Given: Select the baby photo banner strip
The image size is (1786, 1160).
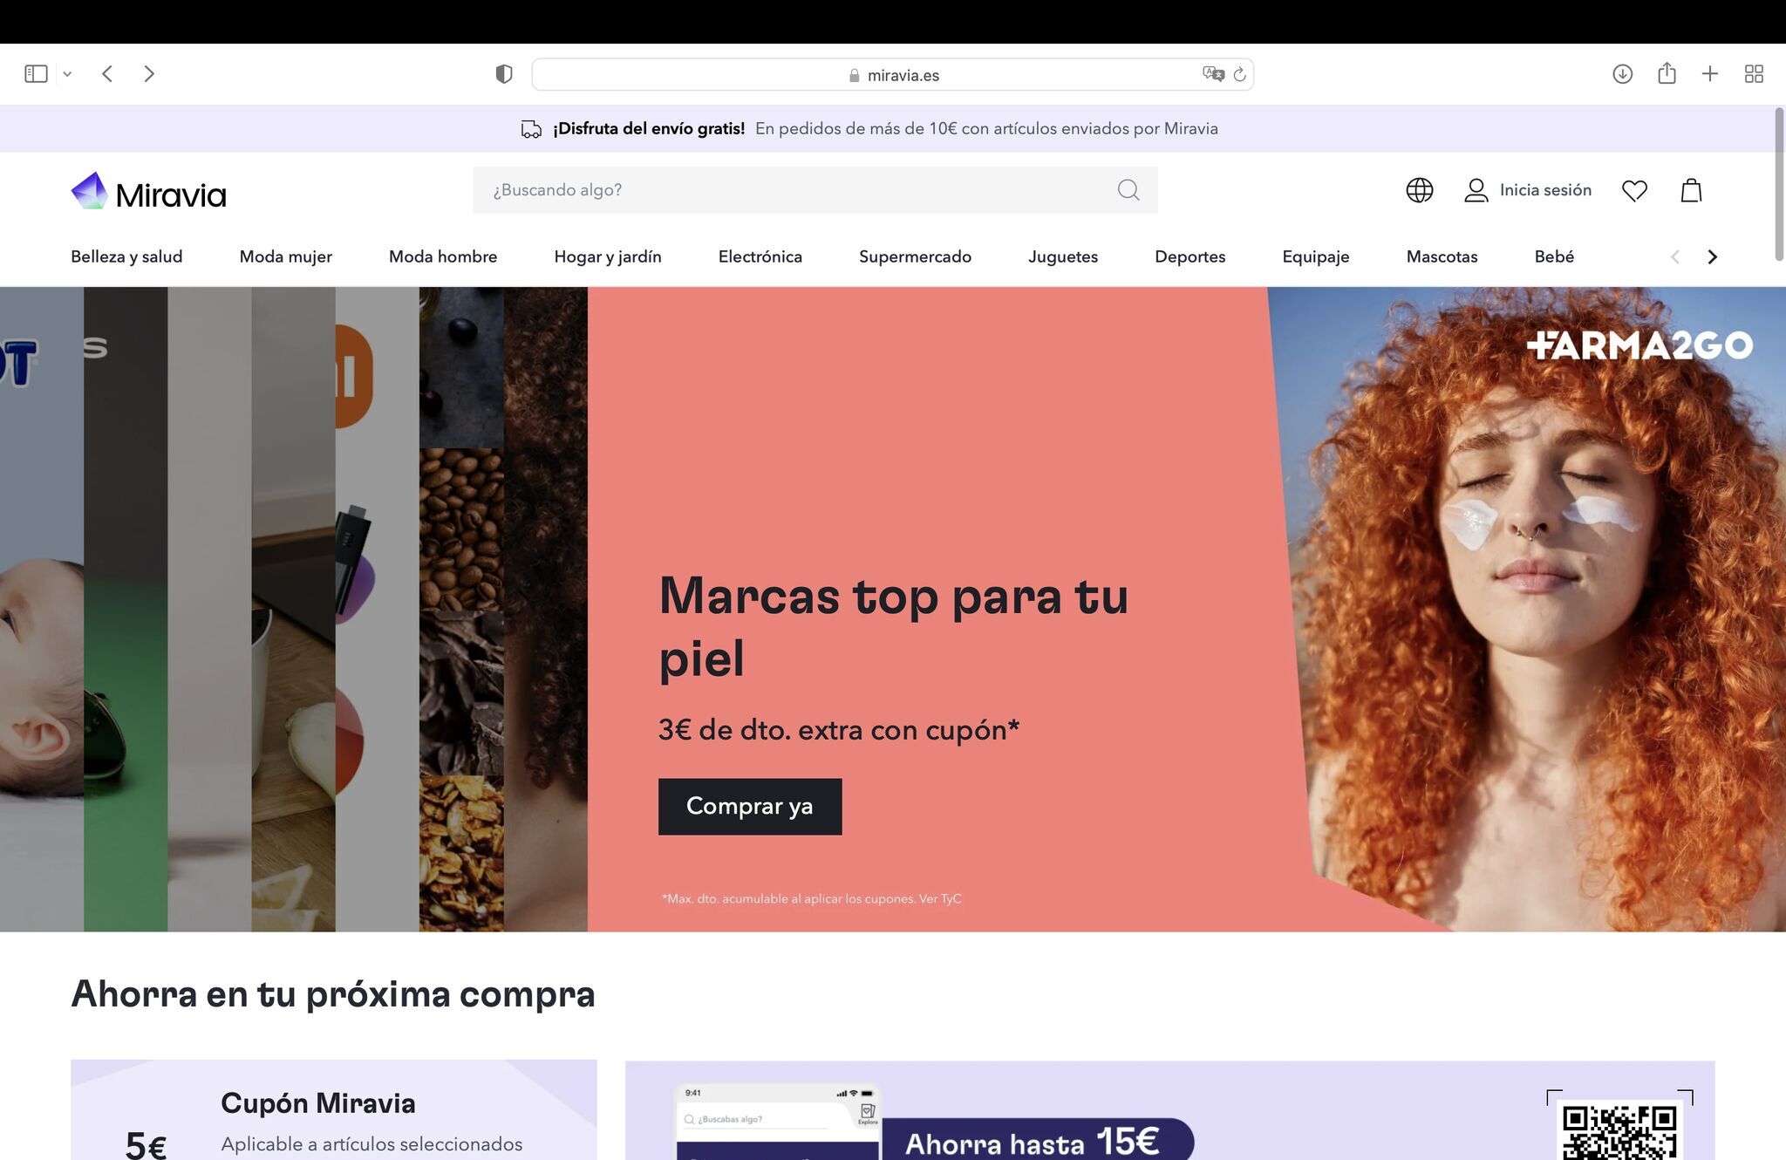Looking at the screenshot, I should [42, 609].
